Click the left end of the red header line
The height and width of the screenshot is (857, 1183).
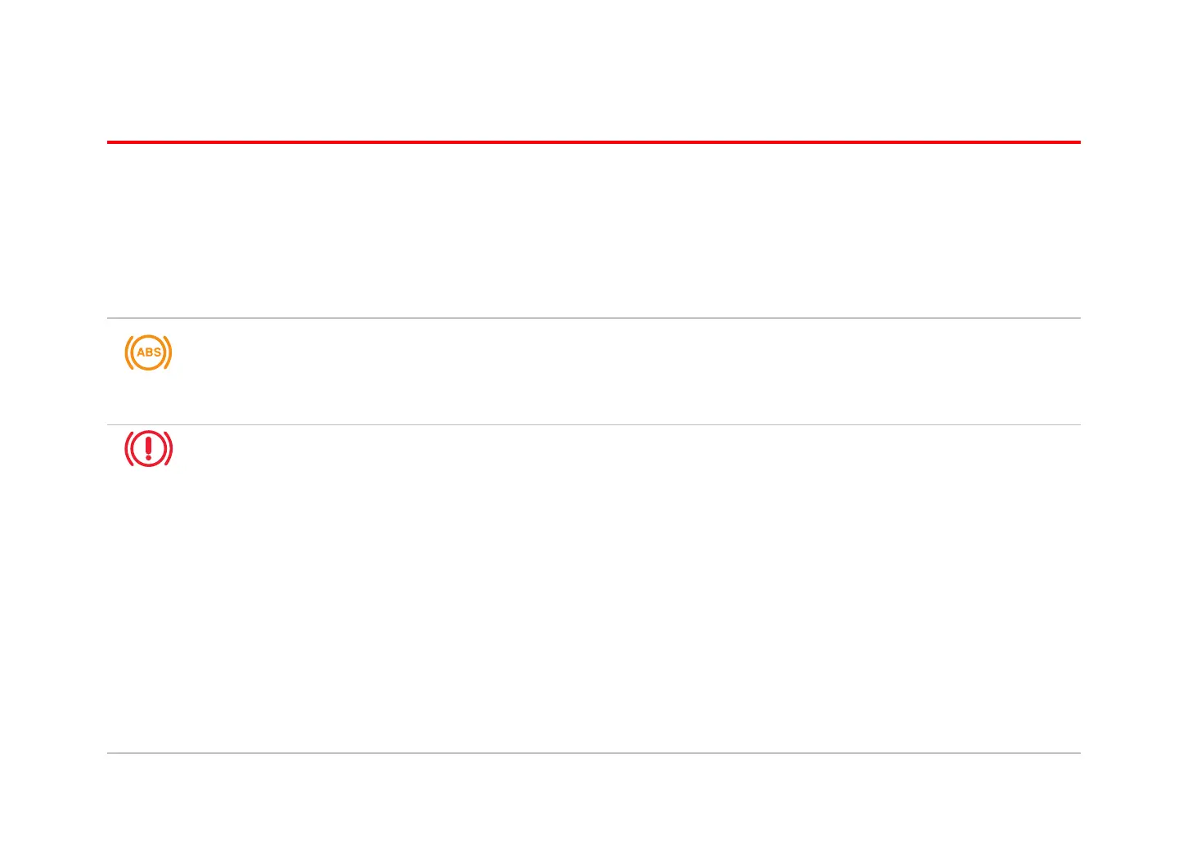coord(111,142)
